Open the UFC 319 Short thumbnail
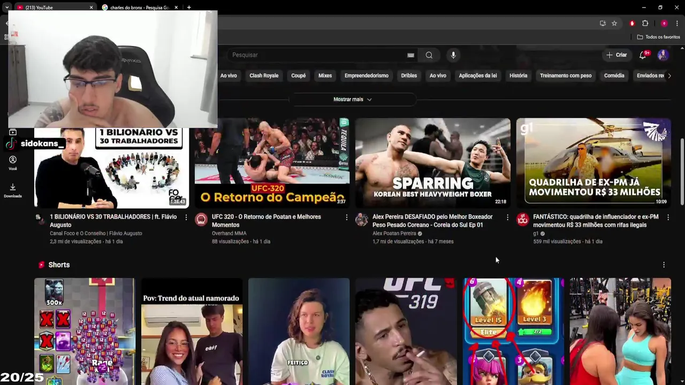 (x=406, y=332)
